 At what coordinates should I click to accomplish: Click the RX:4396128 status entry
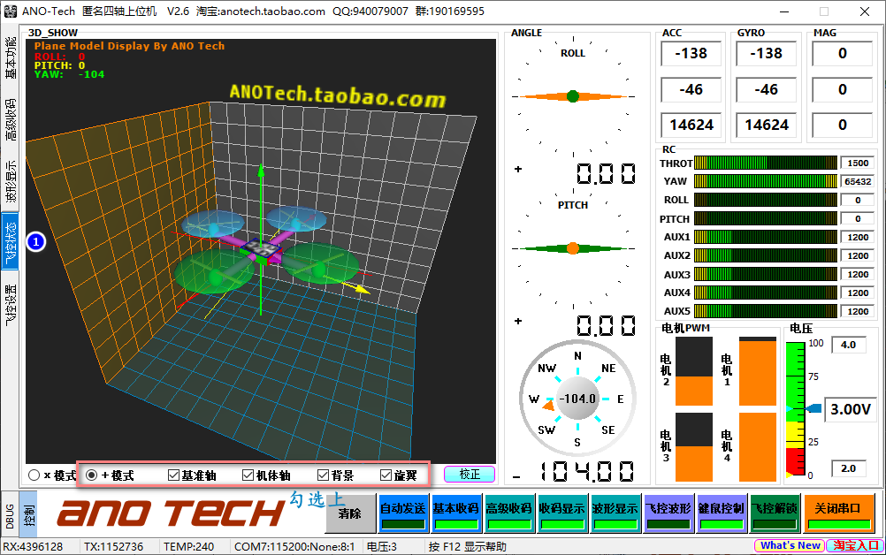33,546
